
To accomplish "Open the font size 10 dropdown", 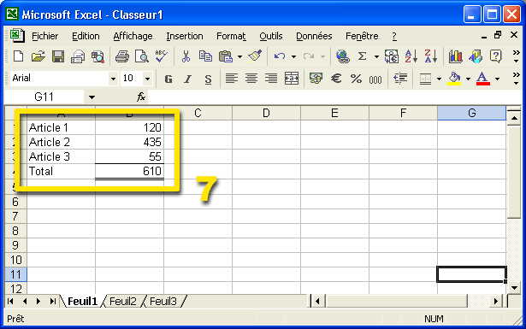I will 147,79.
